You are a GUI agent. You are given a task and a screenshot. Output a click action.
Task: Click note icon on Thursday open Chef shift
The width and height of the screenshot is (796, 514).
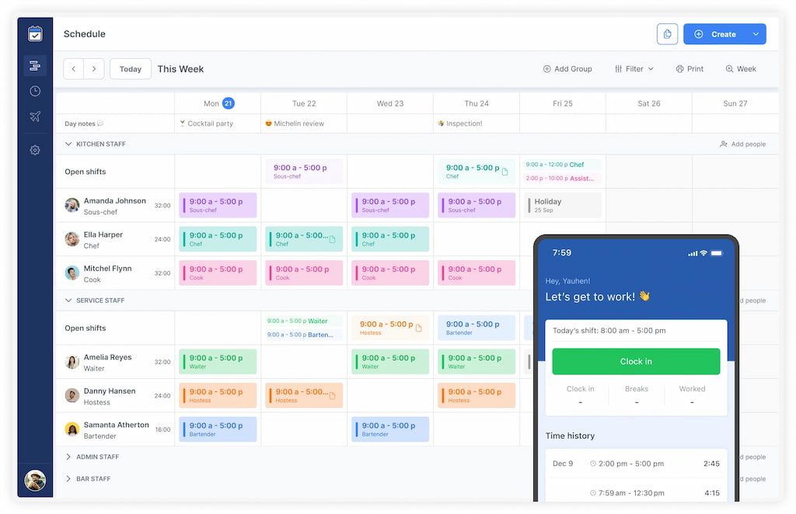click(x=505, y=172)
